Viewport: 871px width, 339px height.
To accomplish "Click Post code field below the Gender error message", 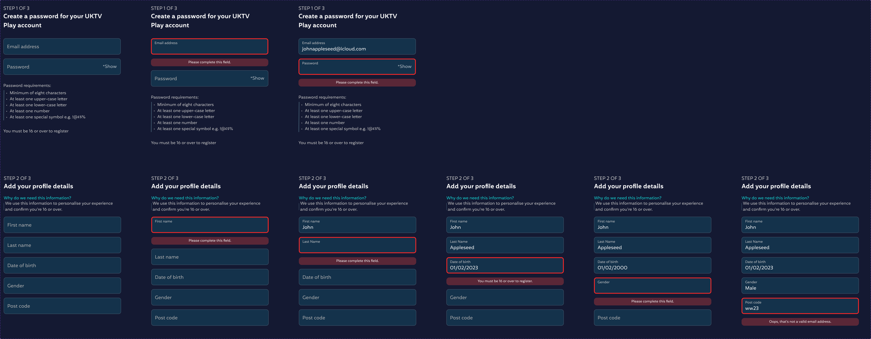I will [x=652, y=317].
